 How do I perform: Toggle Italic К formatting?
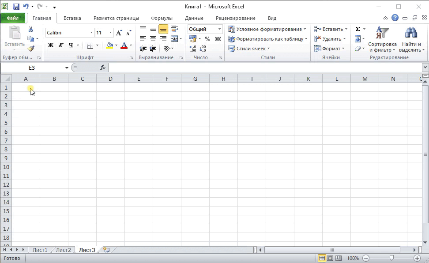[x=61, y=45]
